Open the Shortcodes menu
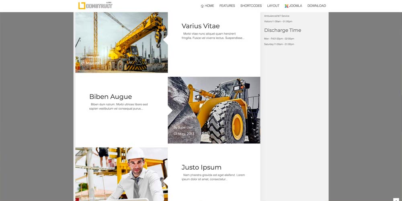The height and width of the screenshot is (201, 402). click(251, 6)
